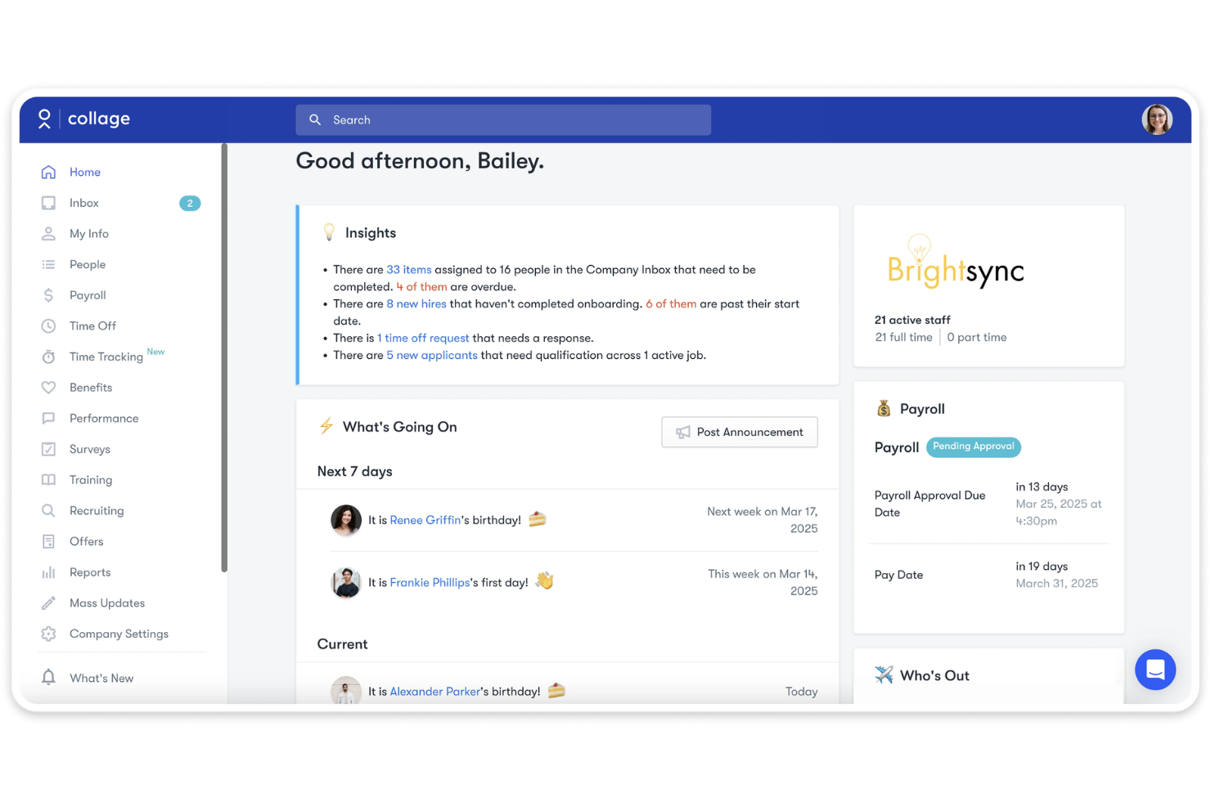This screenshot has width=1211, height=807.
Task: Open the support chat bubble icon
Action: (x=1155, y=670)
